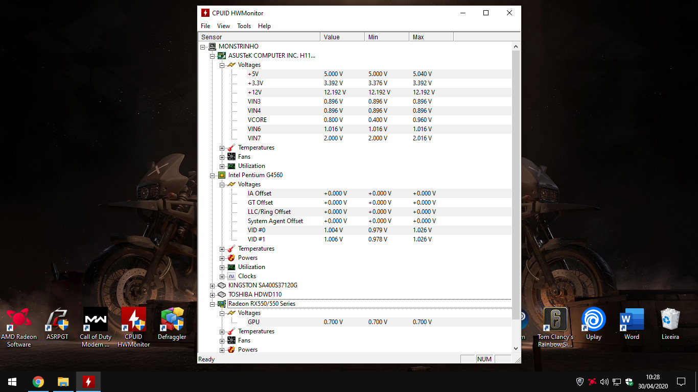Open File Explorer from the taskbar
The width and height of the screenshot is (698, 392).
point(63,382)
